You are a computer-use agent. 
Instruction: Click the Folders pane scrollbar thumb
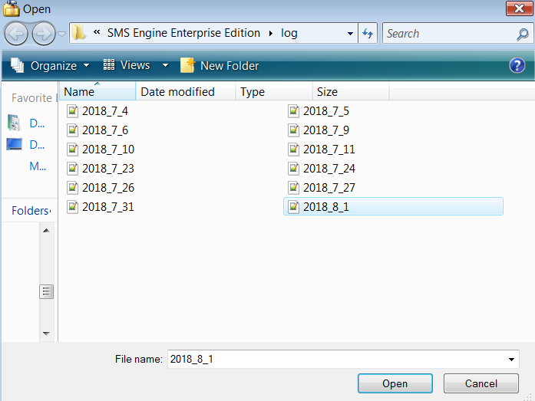46,291
